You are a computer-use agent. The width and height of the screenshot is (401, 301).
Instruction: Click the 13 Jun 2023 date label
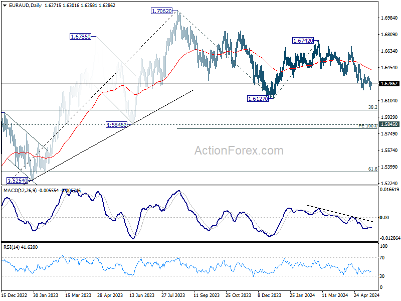142,295
